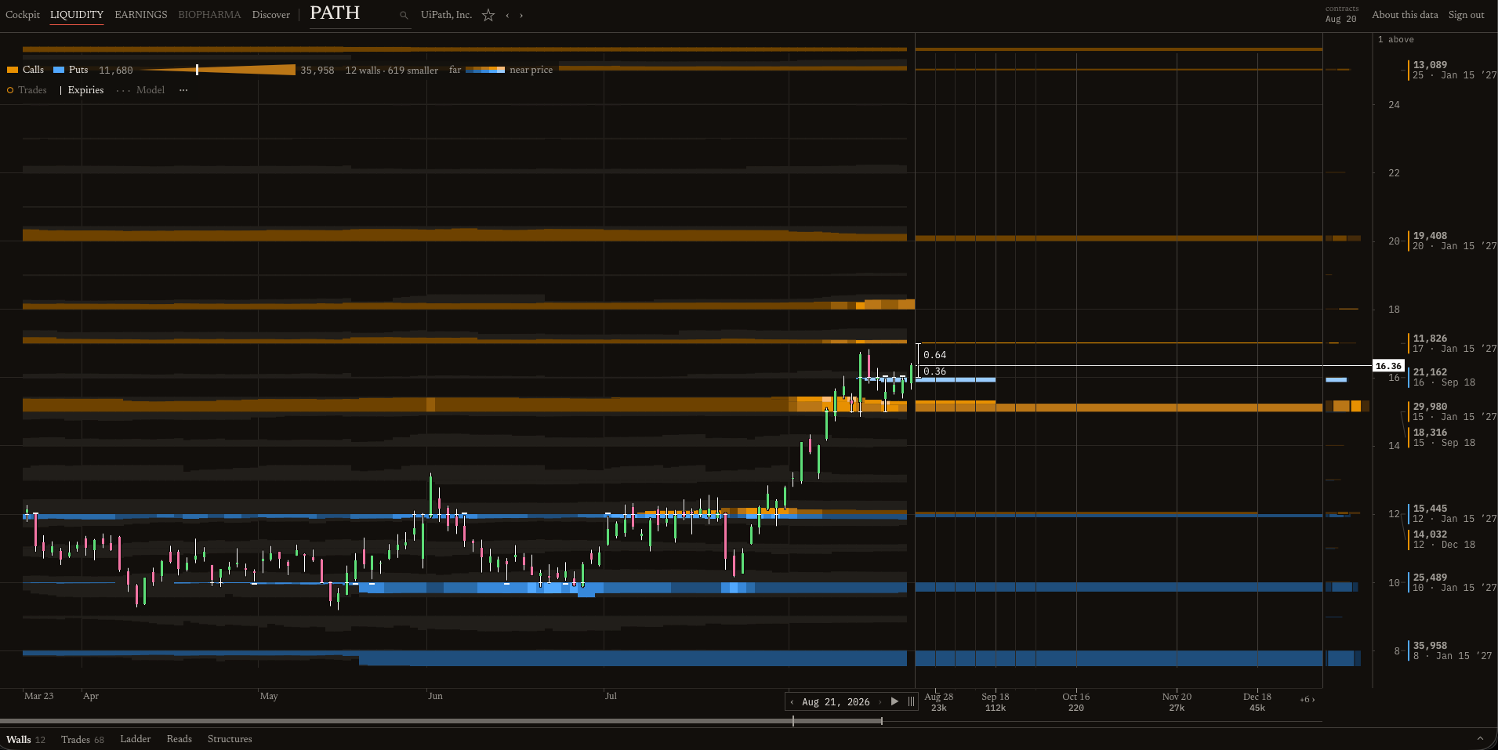
Task: Open the Ladder tab
Action: click(136, 739)
